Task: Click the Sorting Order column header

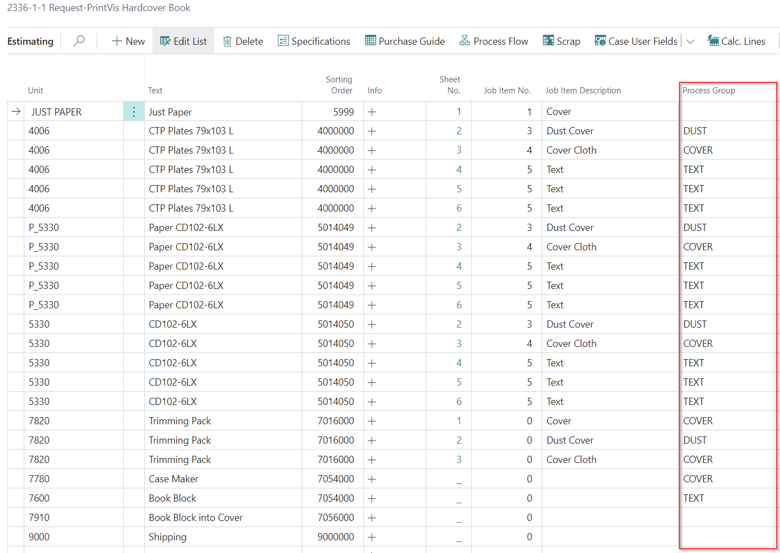Action: 339,85
